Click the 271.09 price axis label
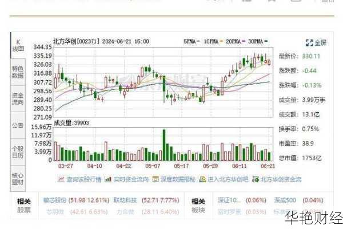The image size is (343, 229). click(x=42, y=117)
